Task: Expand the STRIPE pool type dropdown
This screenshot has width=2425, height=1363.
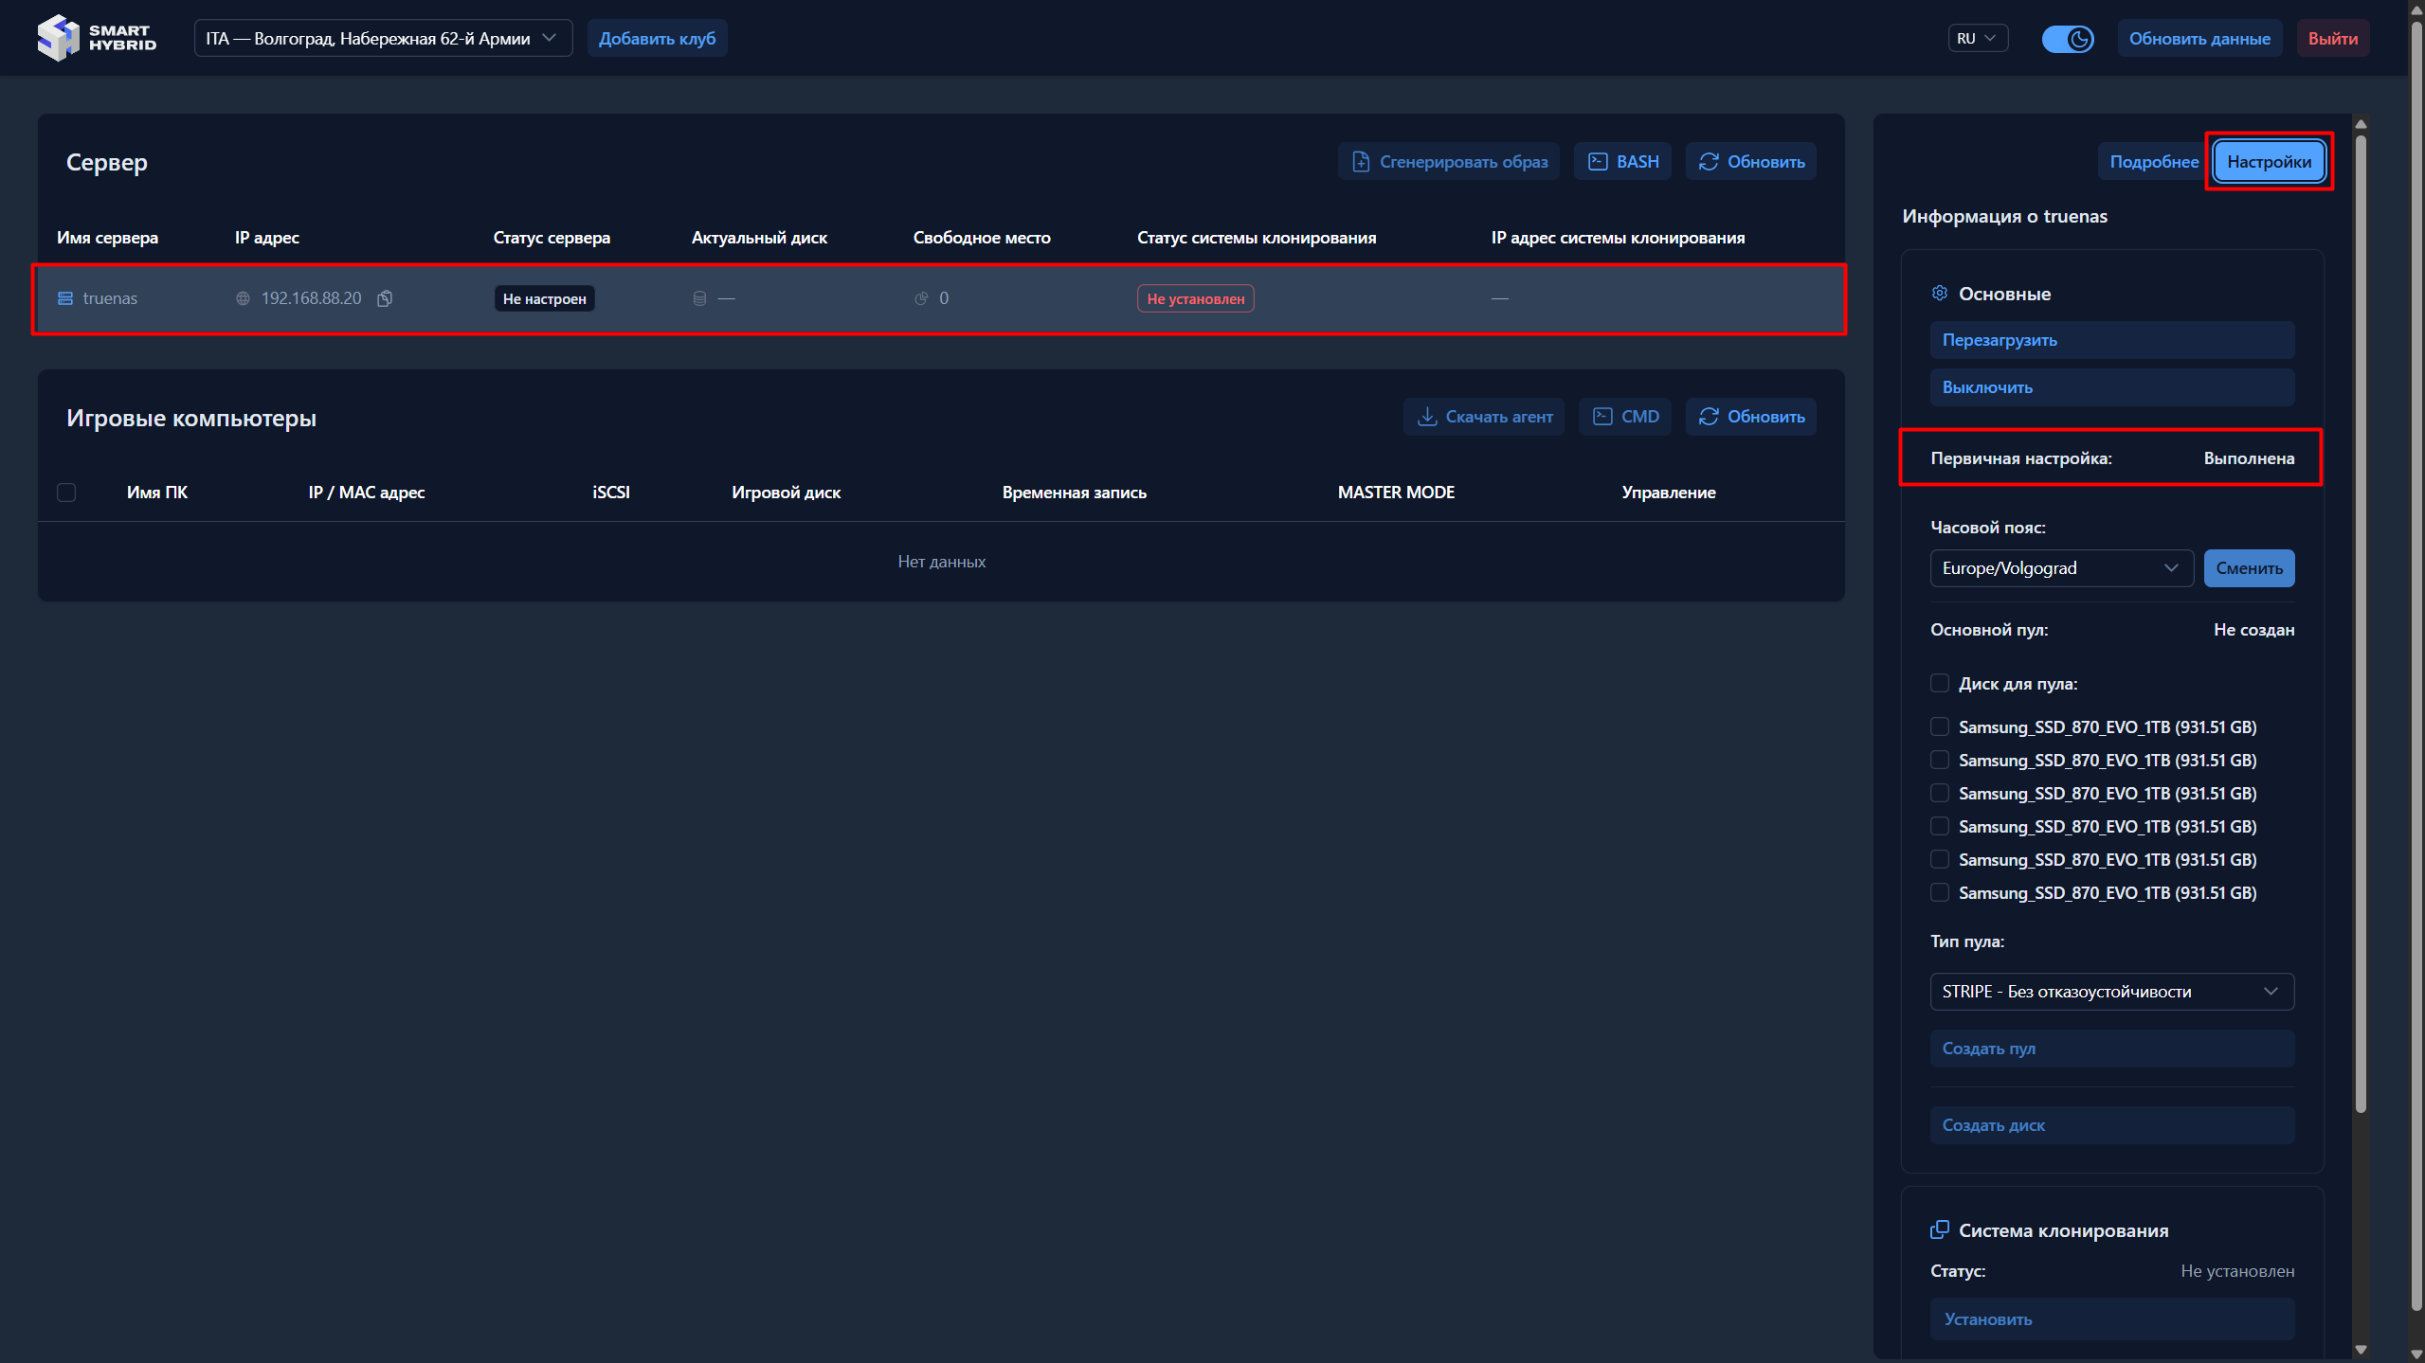Action: click(2111, 992)
